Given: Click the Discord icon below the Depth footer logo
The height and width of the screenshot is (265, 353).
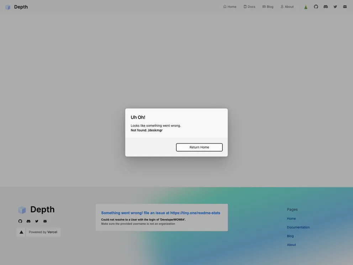Looking at the screenshot, I should (x=28, y=221).
